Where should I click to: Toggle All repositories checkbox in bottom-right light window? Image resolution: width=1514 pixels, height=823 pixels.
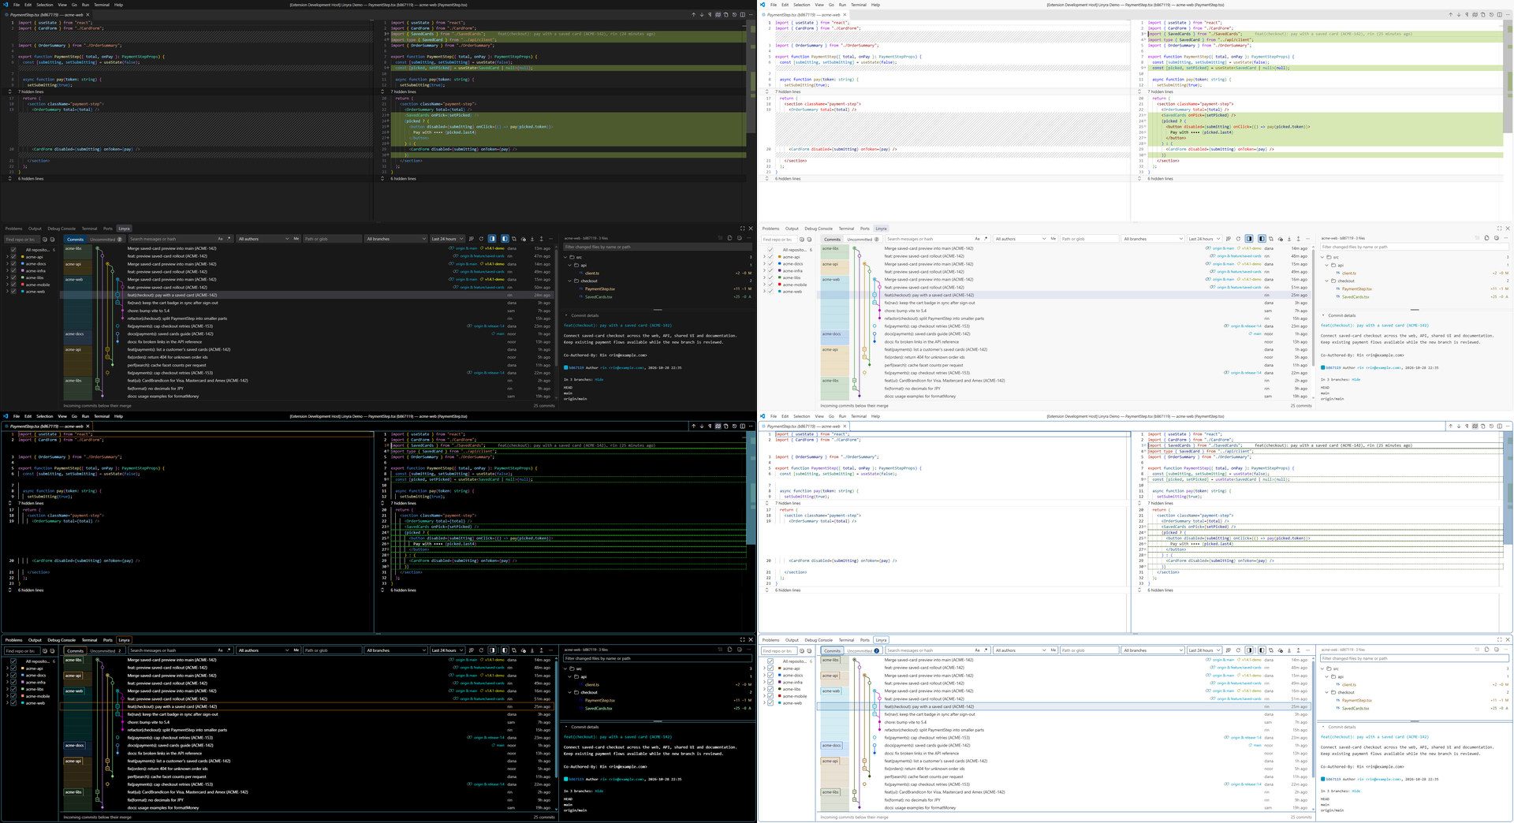click(x=770, y=661)
